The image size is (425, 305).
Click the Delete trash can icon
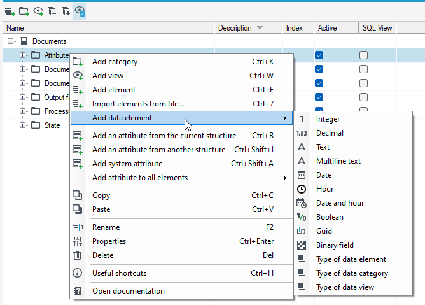tap(77, 255)
